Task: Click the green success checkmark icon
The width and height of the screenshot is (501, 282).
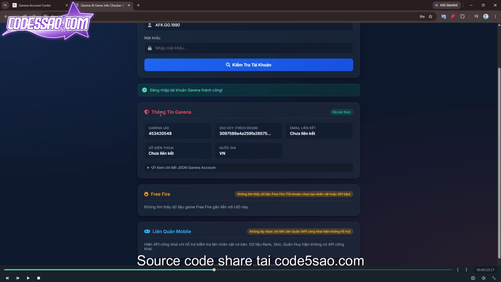Action: (x=144, y=90)
